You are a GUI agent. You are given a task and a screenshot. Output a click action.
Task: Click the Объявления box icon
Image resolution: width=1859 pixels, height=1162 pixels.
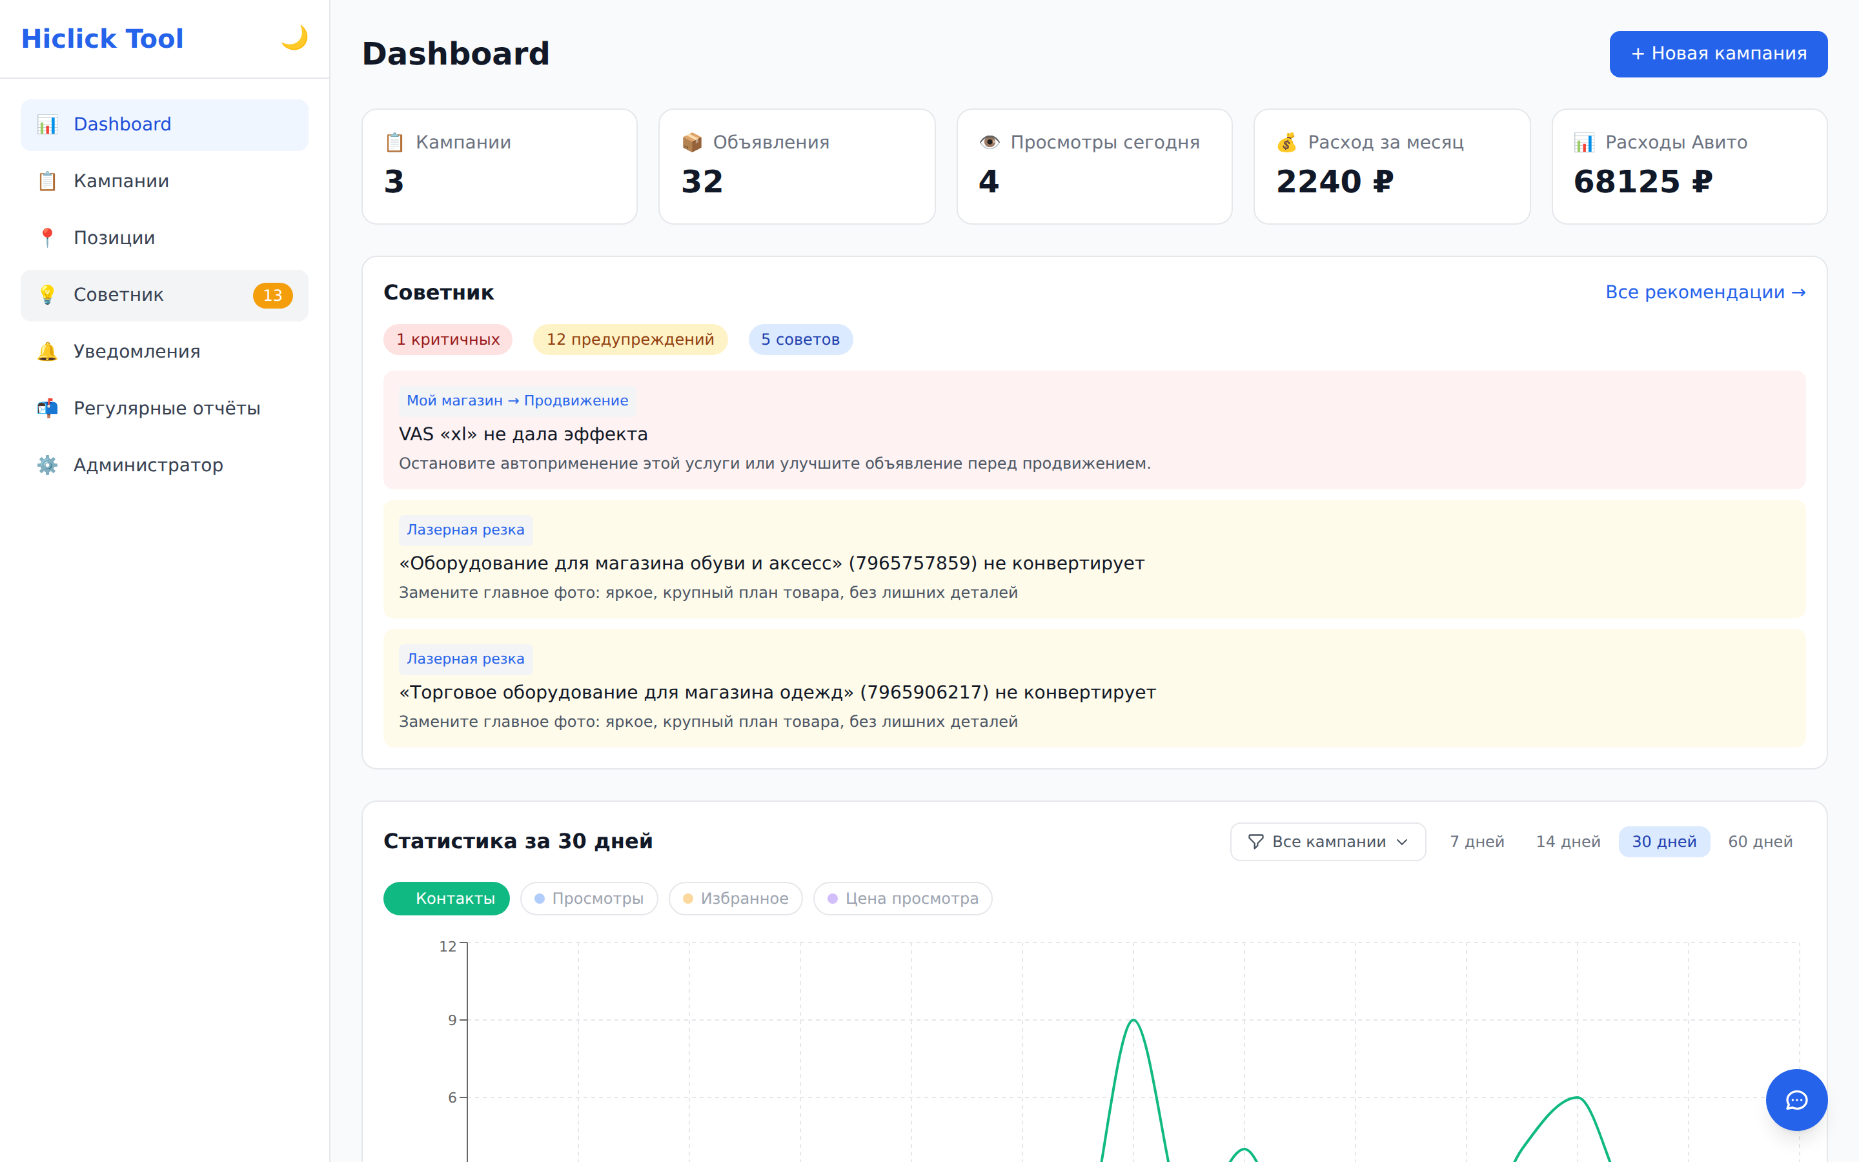[692, 143]
